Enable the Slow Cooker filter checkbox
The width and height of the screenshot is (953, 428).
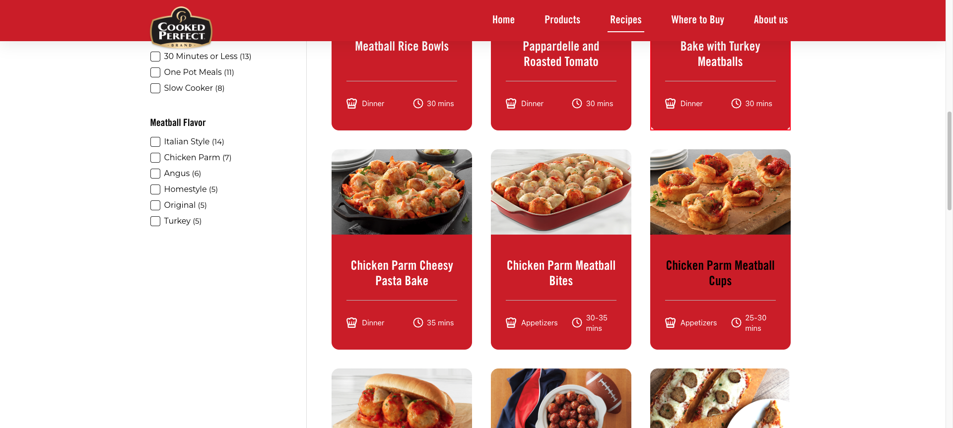pos(155,88)
